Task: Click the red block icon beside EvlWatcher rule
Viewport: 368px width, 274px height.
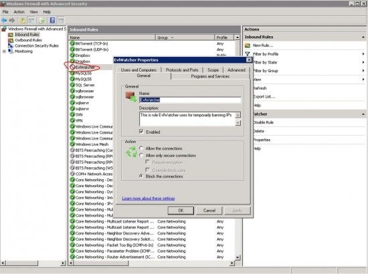Action: click(x=72, y=67)
